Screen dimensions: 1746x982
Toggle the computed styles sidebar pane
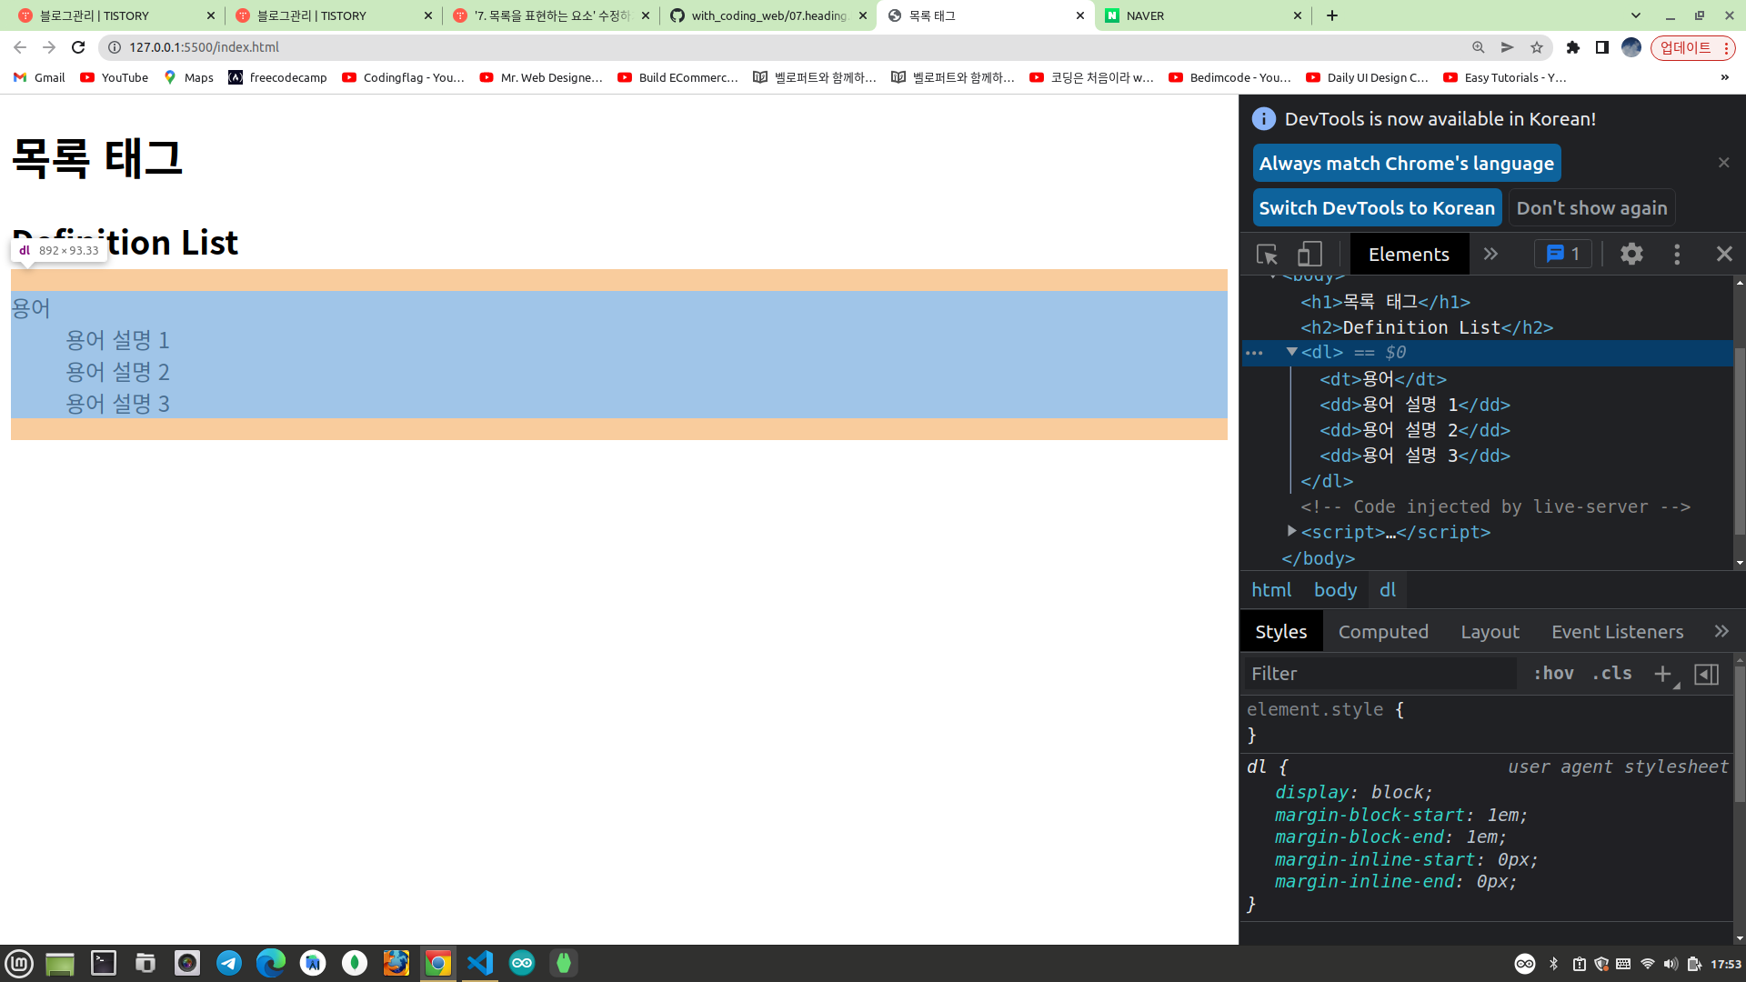(1707, 674)
